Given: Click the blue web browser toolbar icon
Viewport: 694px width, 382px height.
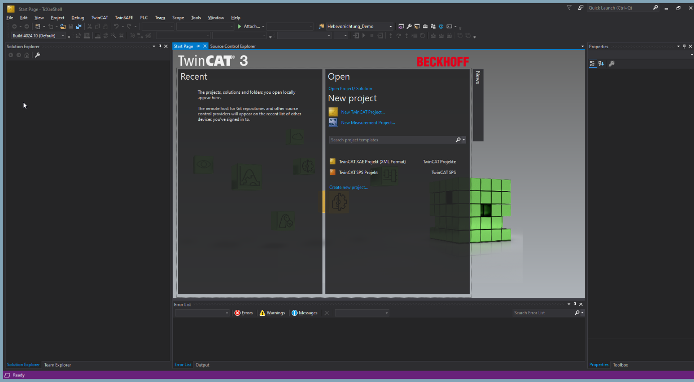Looking at the screenshot, I should [x=441, y=27].
